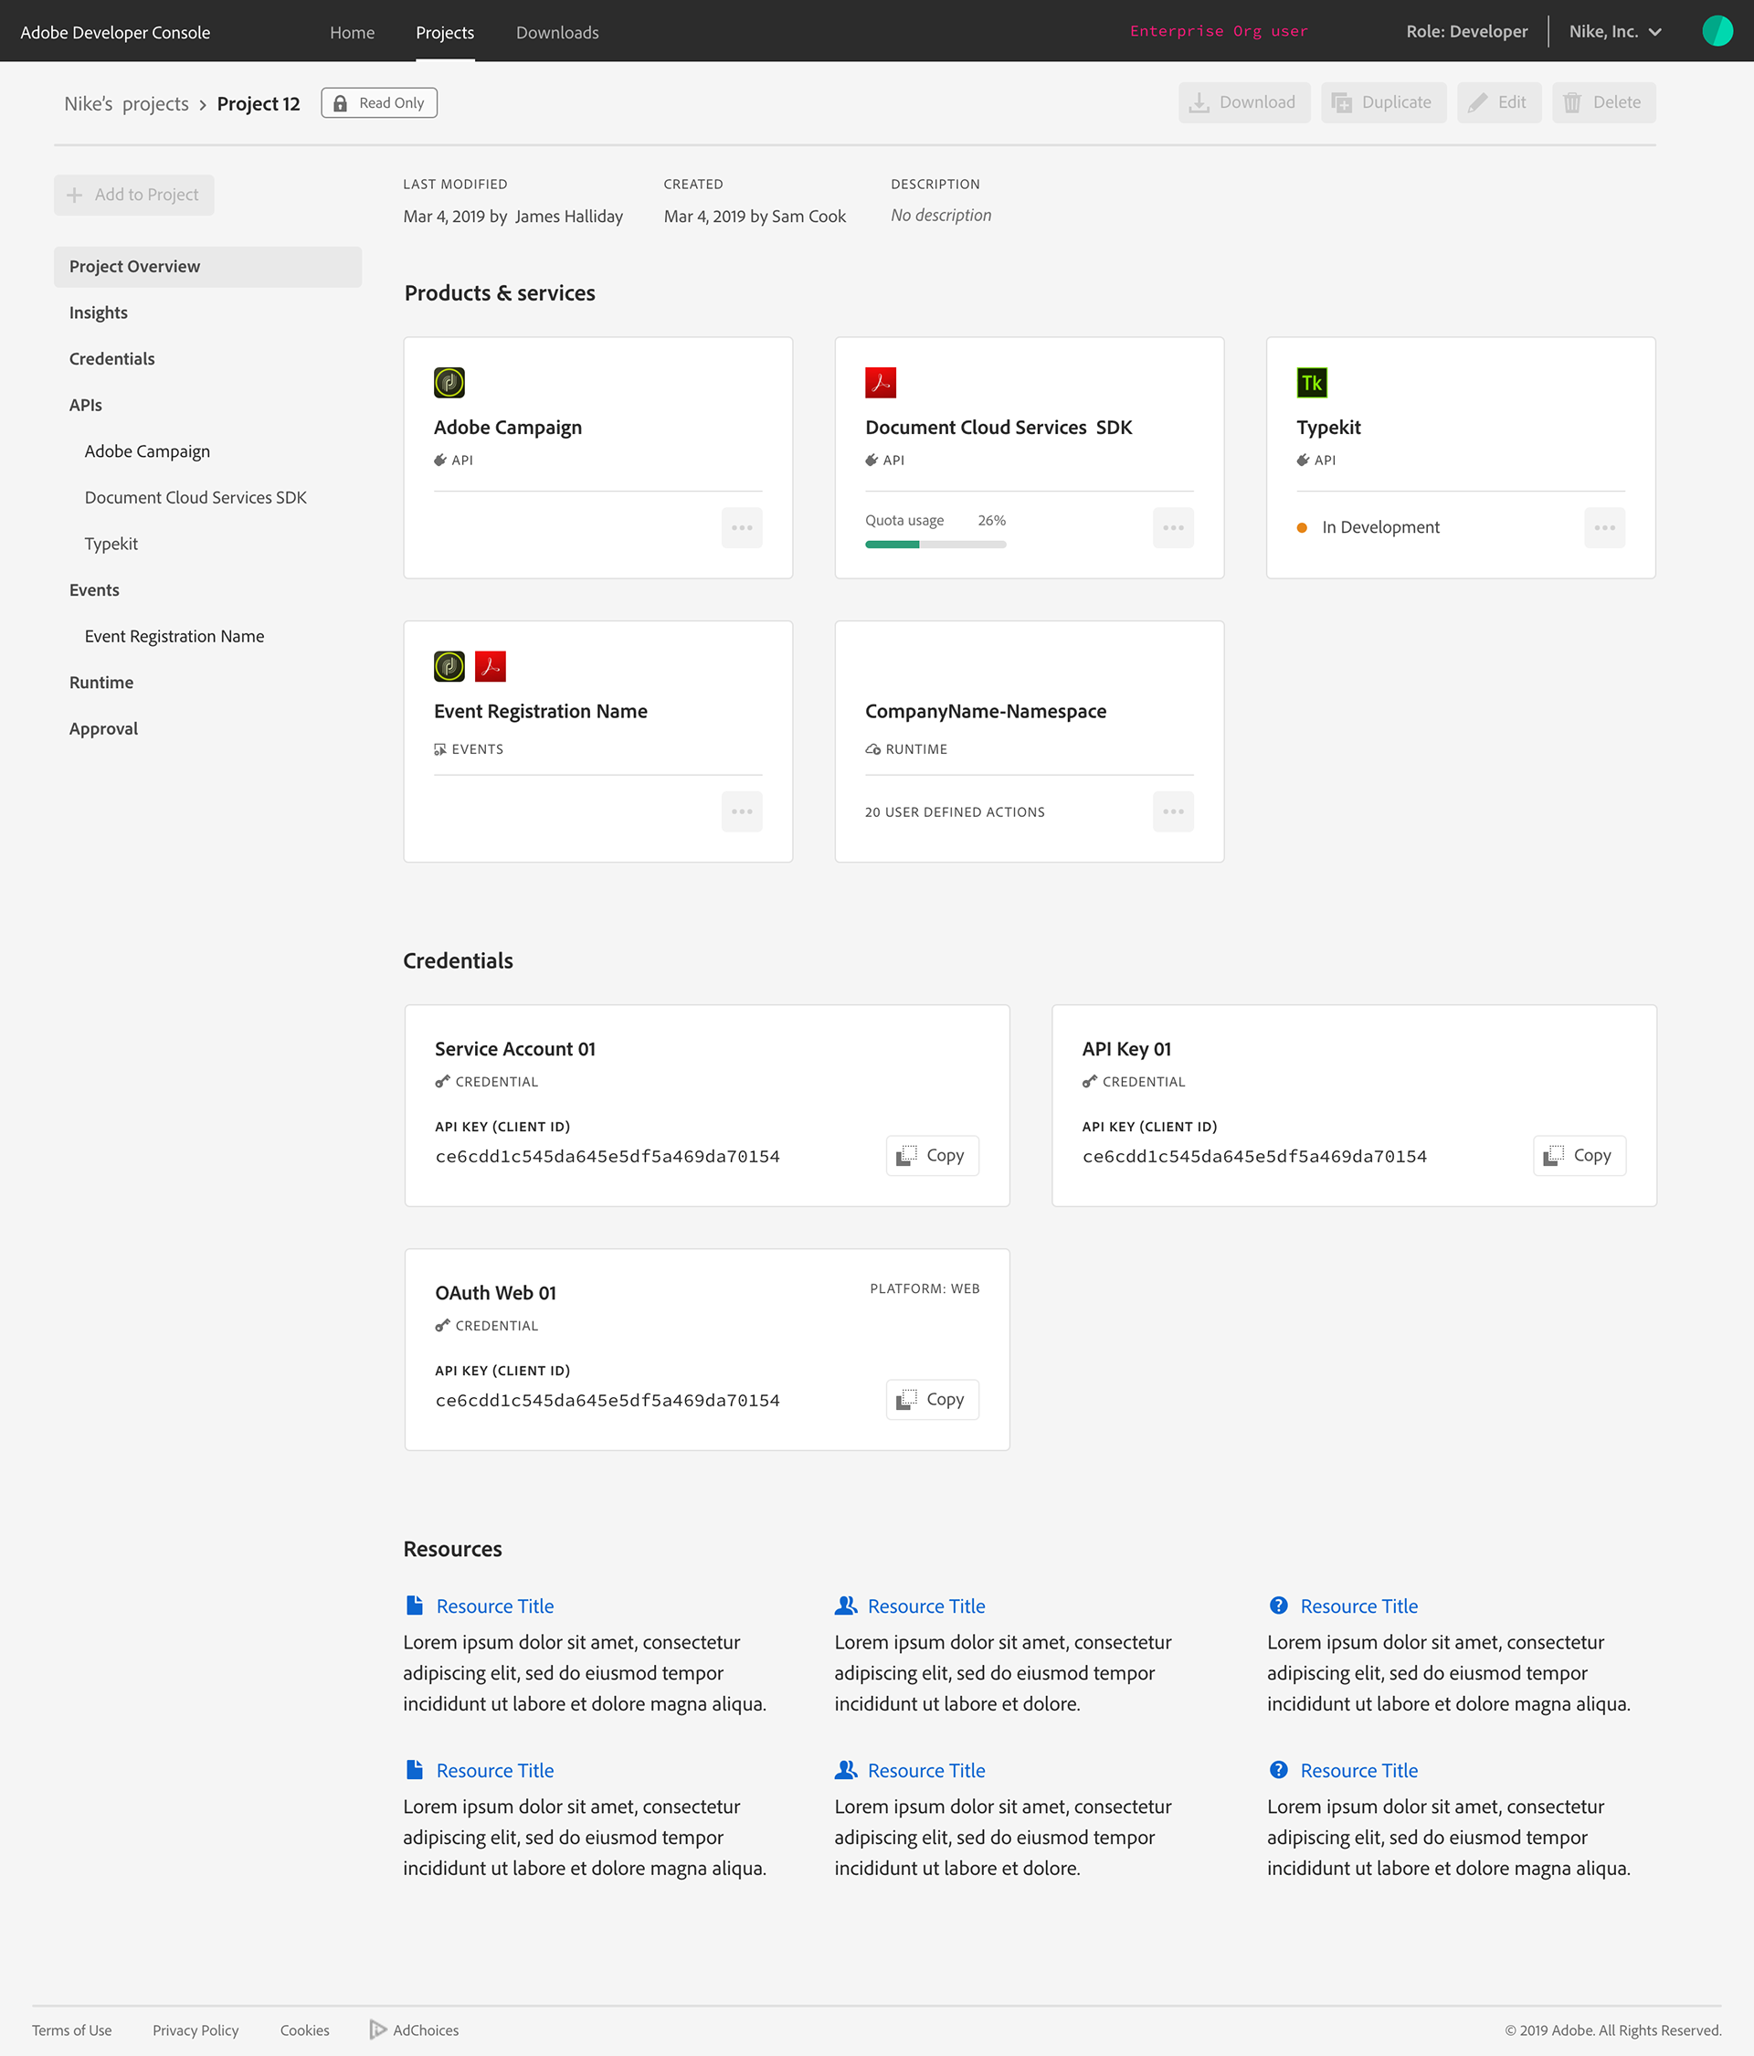This screenshot has height=2056, width=1754.
Task: Click the AdChoices icon in footer
Action: pos(378,2030)
